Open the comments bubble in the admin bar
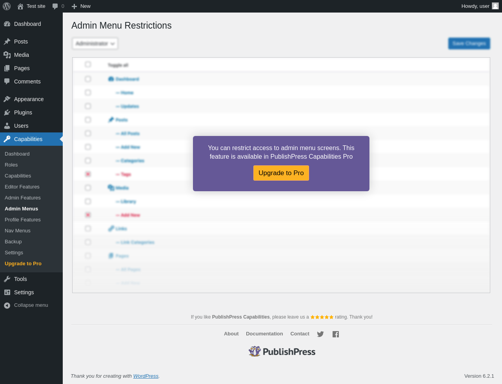This screenshot has height=384, width=502. [55, 6]
